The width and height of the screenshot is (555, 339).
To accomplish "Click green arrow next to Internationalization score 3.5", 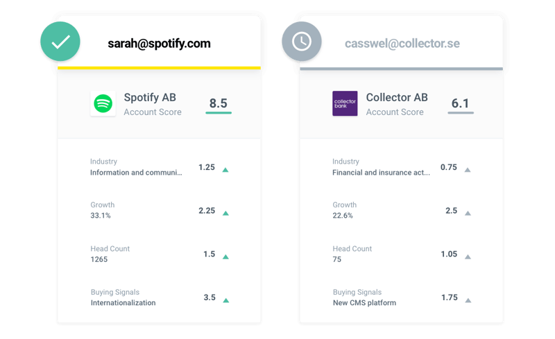I will [x=225, y=300].
